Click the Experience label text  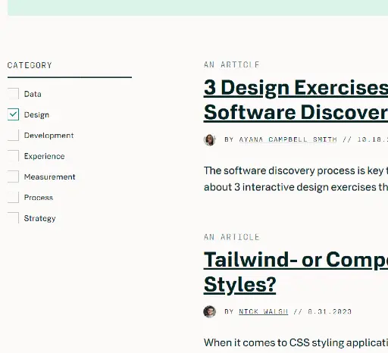point(44,156)
